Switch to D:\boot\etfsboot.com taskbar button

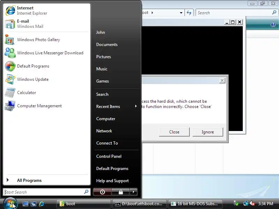[139, 204]
